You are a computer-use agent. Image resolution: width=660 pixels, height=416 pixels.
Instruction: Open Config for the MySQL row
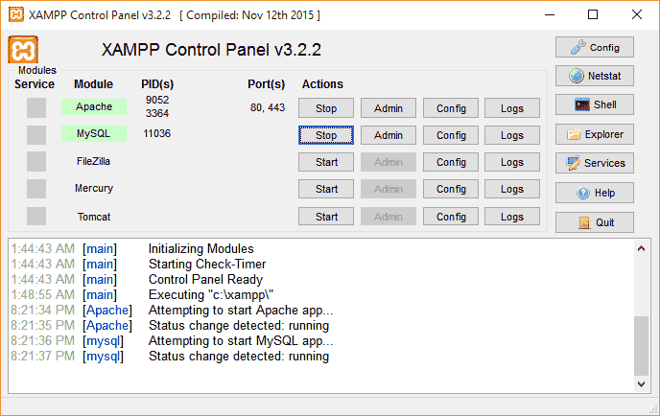(x=451, y=135)
